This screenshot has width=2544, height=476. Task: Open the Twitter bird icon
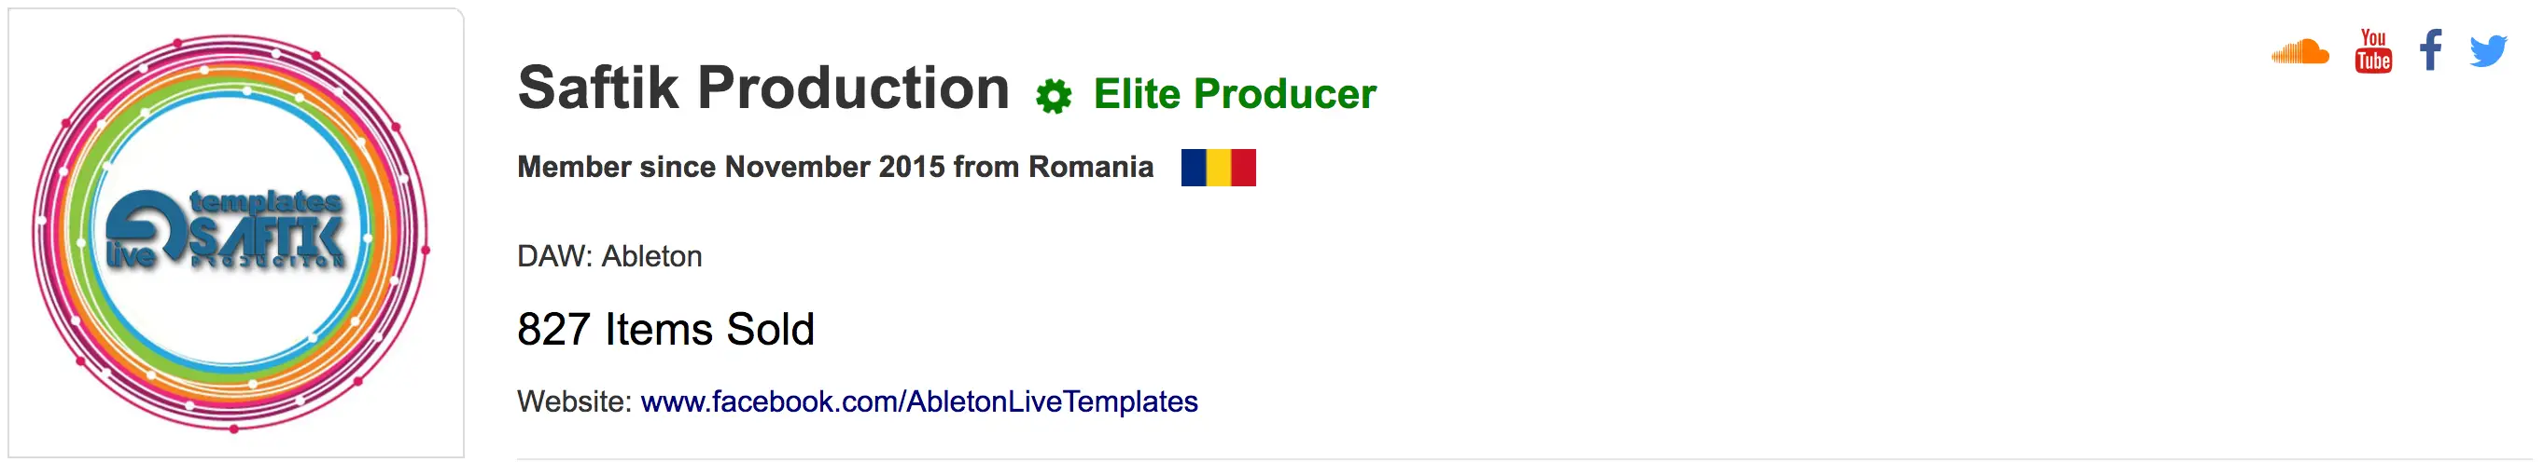pyautogui.click(x=2488, y=51)
